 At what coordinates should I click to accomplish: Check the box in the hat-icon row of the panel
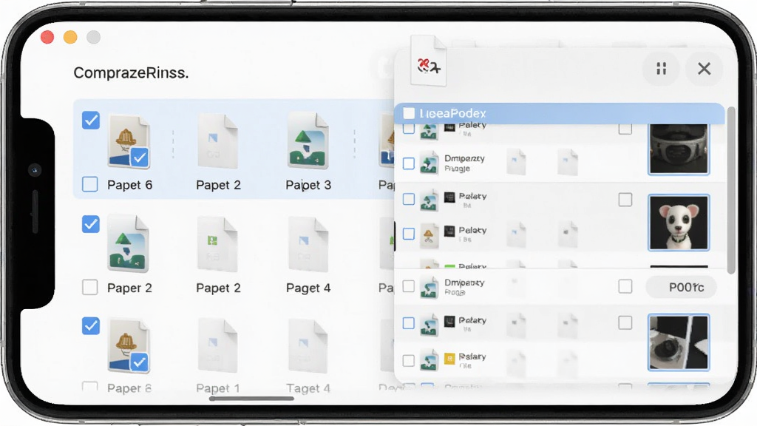[x=408, y=234]
